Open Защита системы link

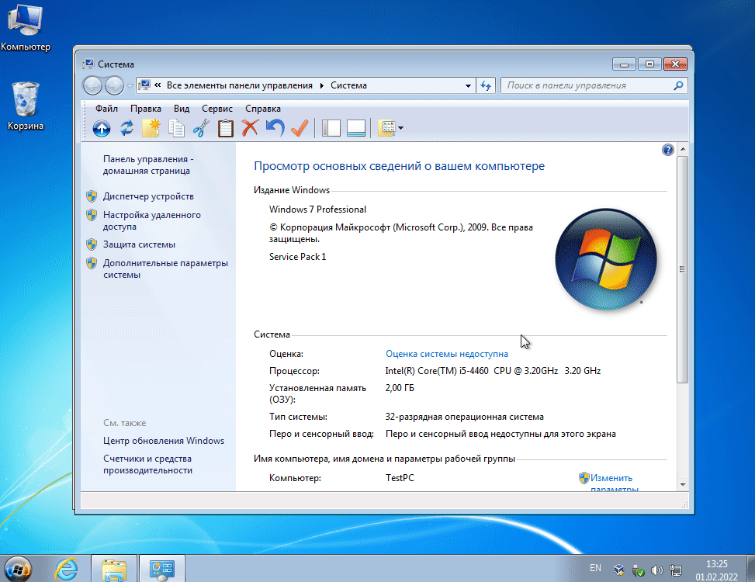click(139, 244)
